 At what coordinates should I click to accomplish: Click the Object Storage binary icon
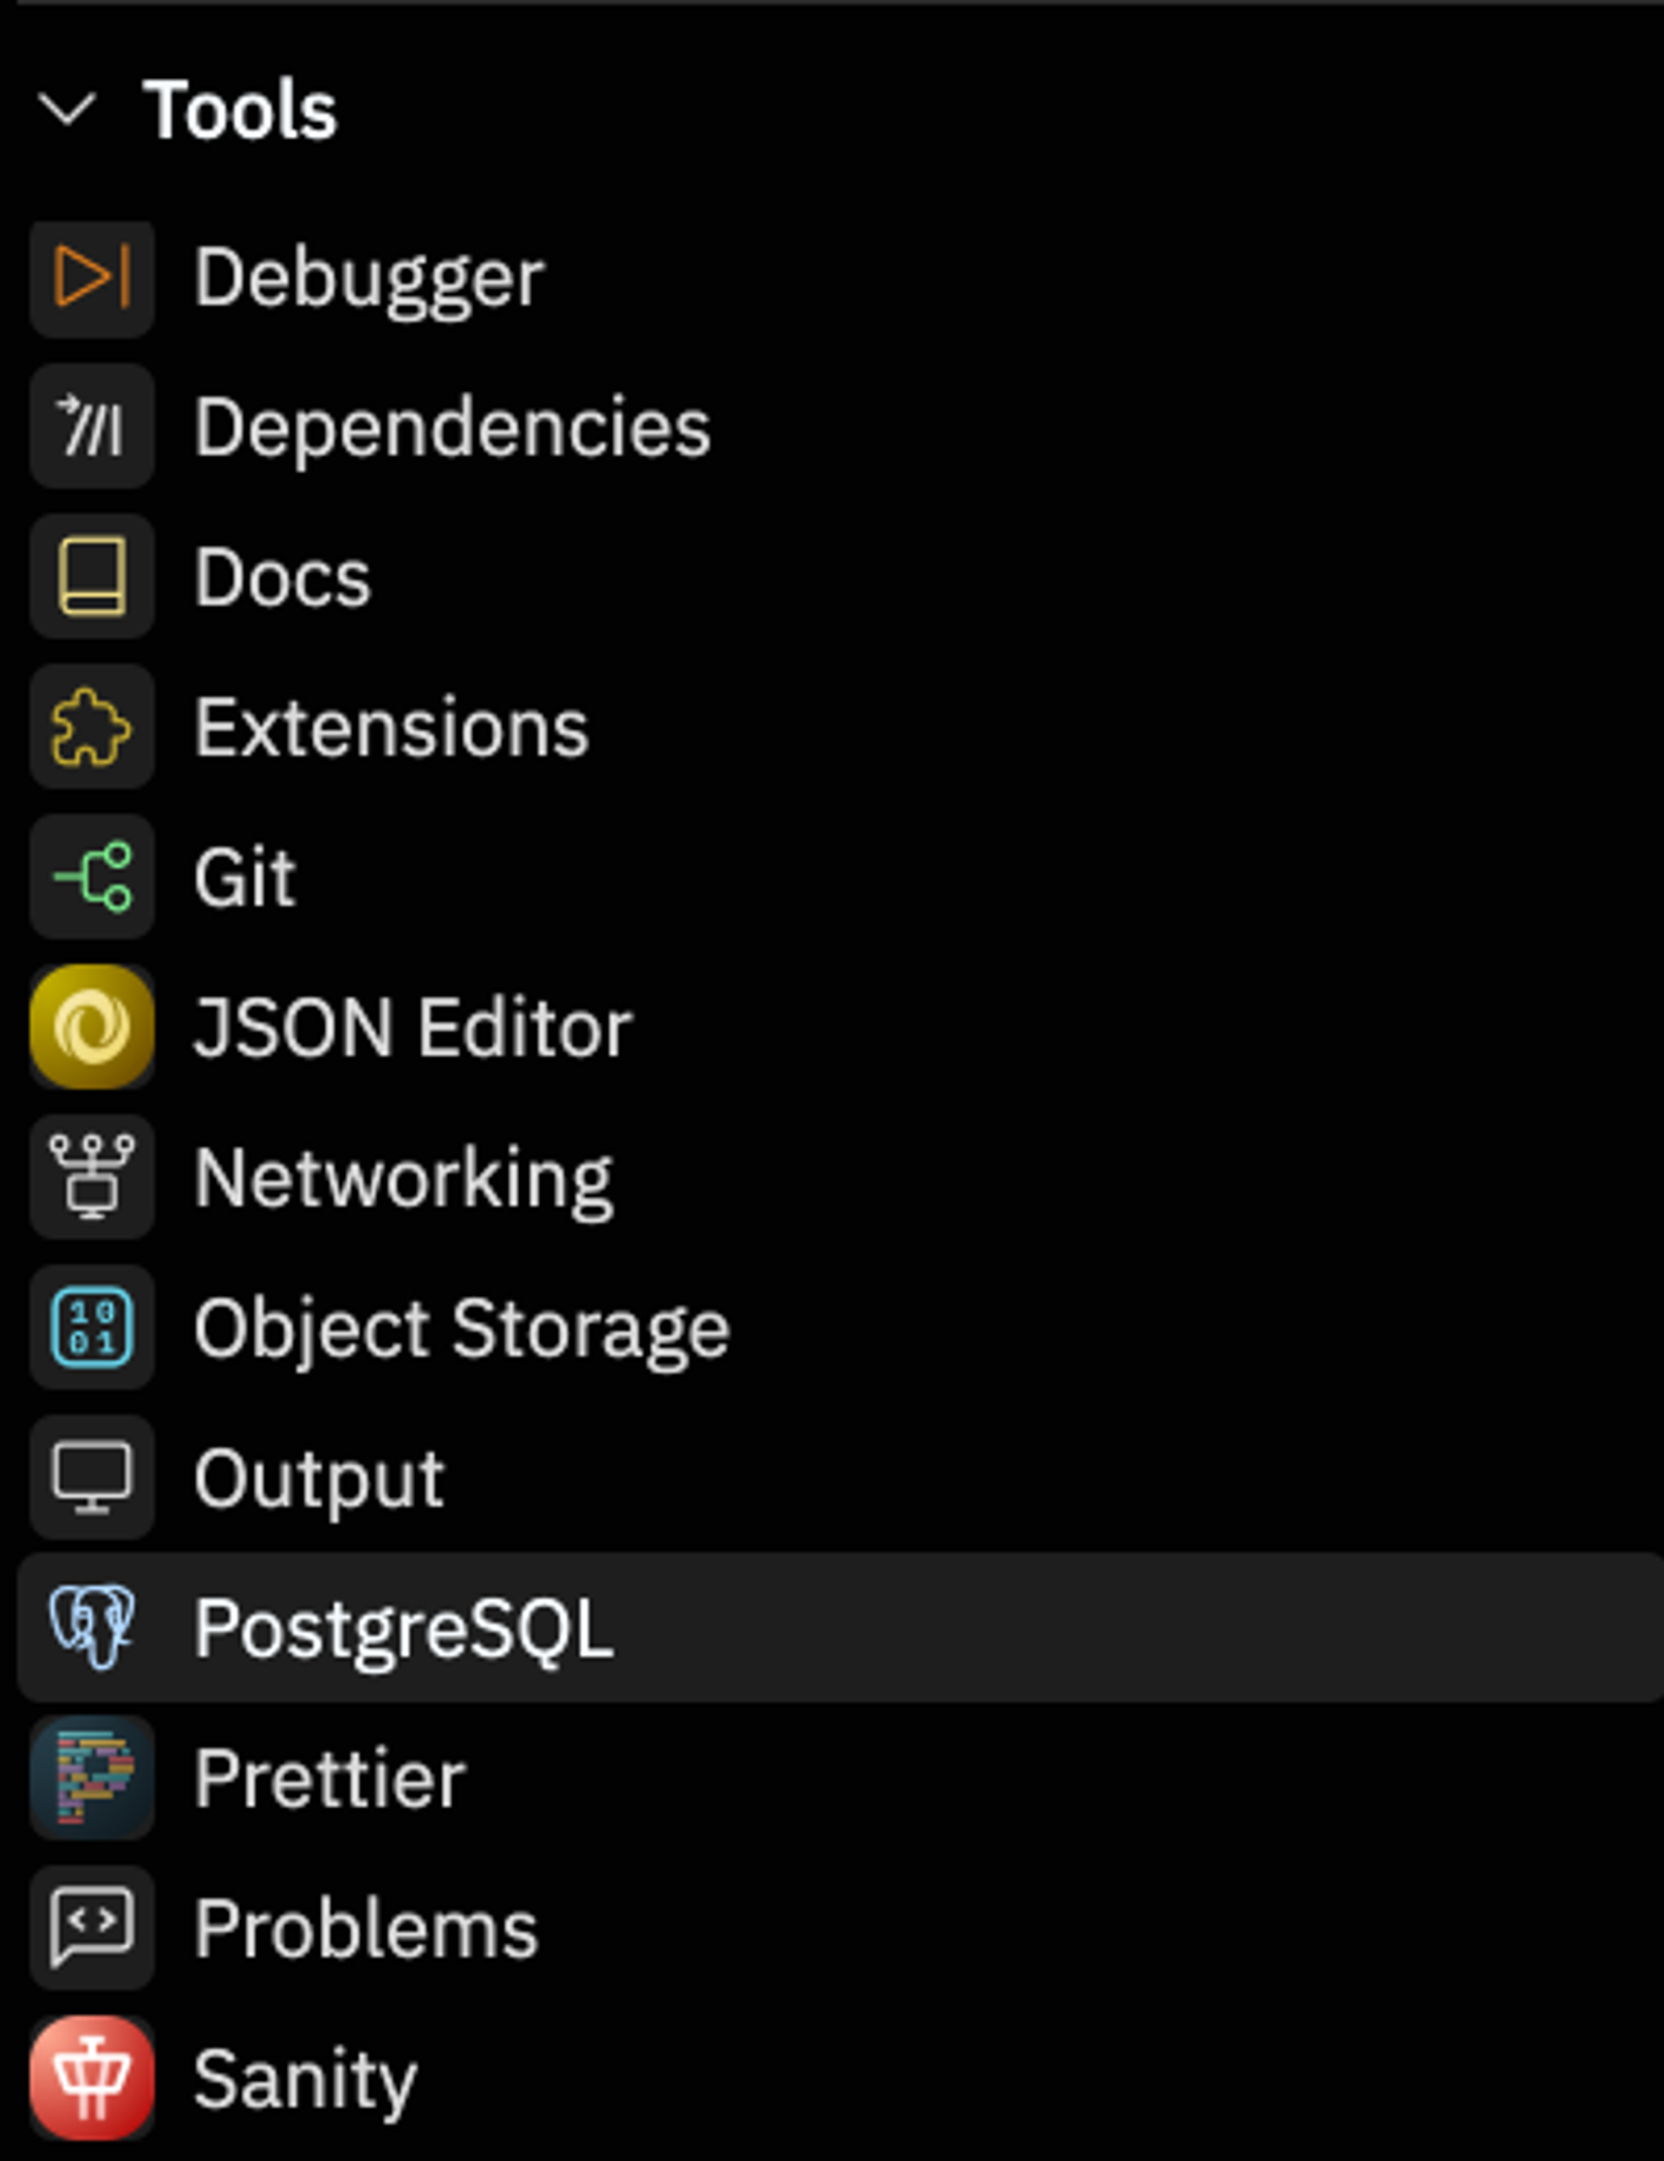point(92,1328)
